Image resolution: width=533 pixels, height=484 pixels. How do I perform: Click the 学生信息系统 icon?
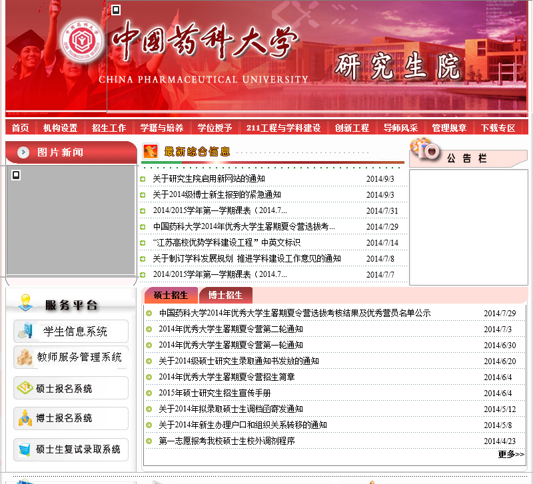[25, 330]
